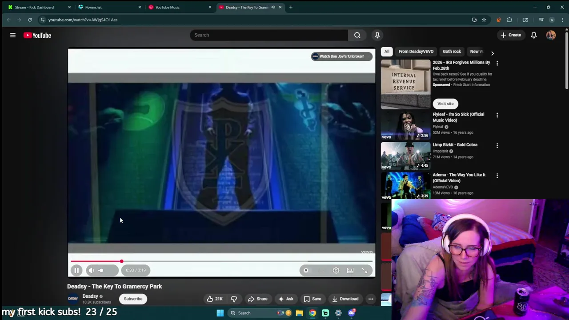Image resolution: width=569 pixels, height=320 pixels.
Task: Click the address bar URL
Action: click(83, 20)
